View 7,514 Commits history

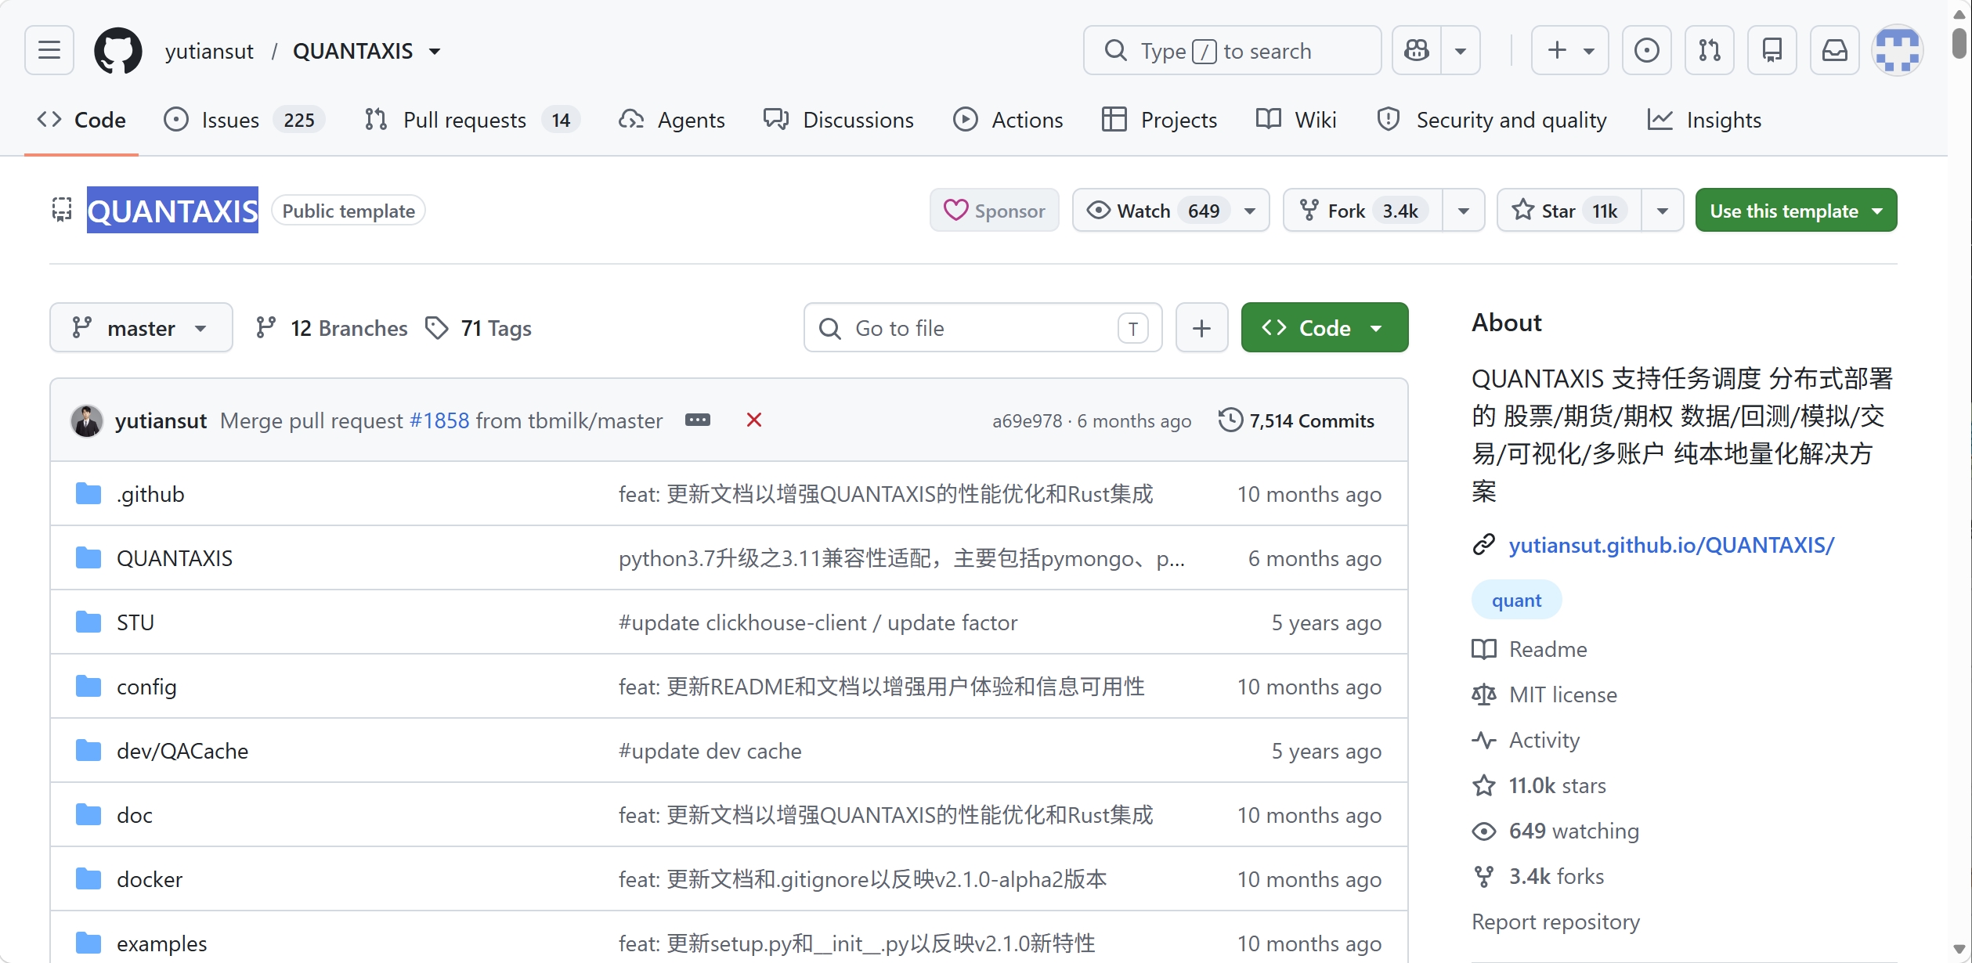[1296, 420]
